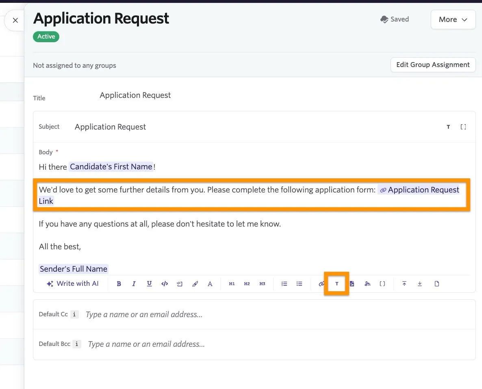Image resolution: width=482 pixels, height=389 pixels.
Task: Click the Active status badge
Action: 46,37
